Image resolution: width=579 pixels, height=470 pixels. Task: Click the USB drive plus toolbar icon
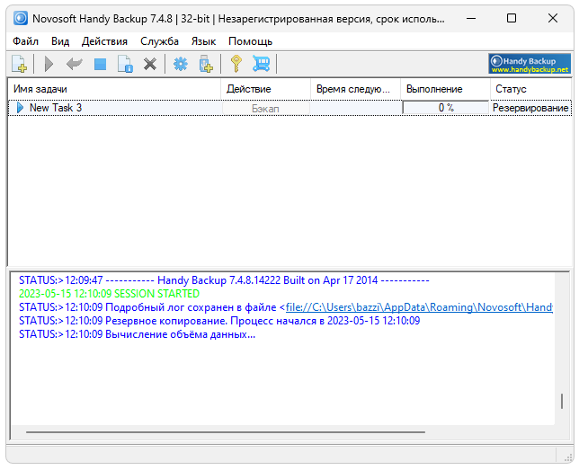tap(206, 64)
